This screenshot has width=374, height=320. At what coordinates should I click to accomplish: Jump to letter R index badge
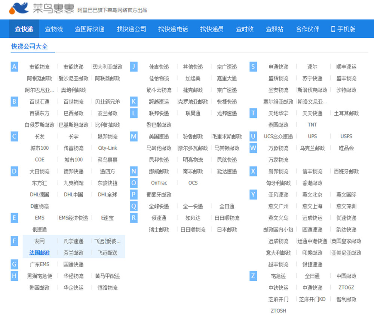click(134, 217)
